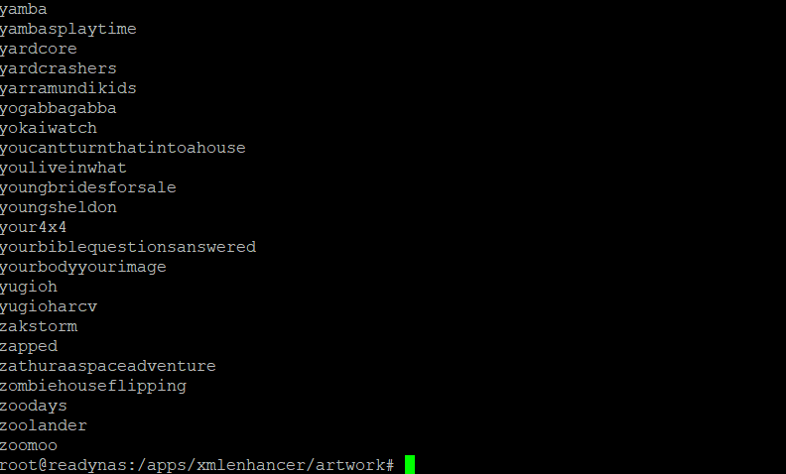Select 'zombiehouseflipping' entry
The width and height of the screenshot is (786, 474).
(x=92, y=387)
